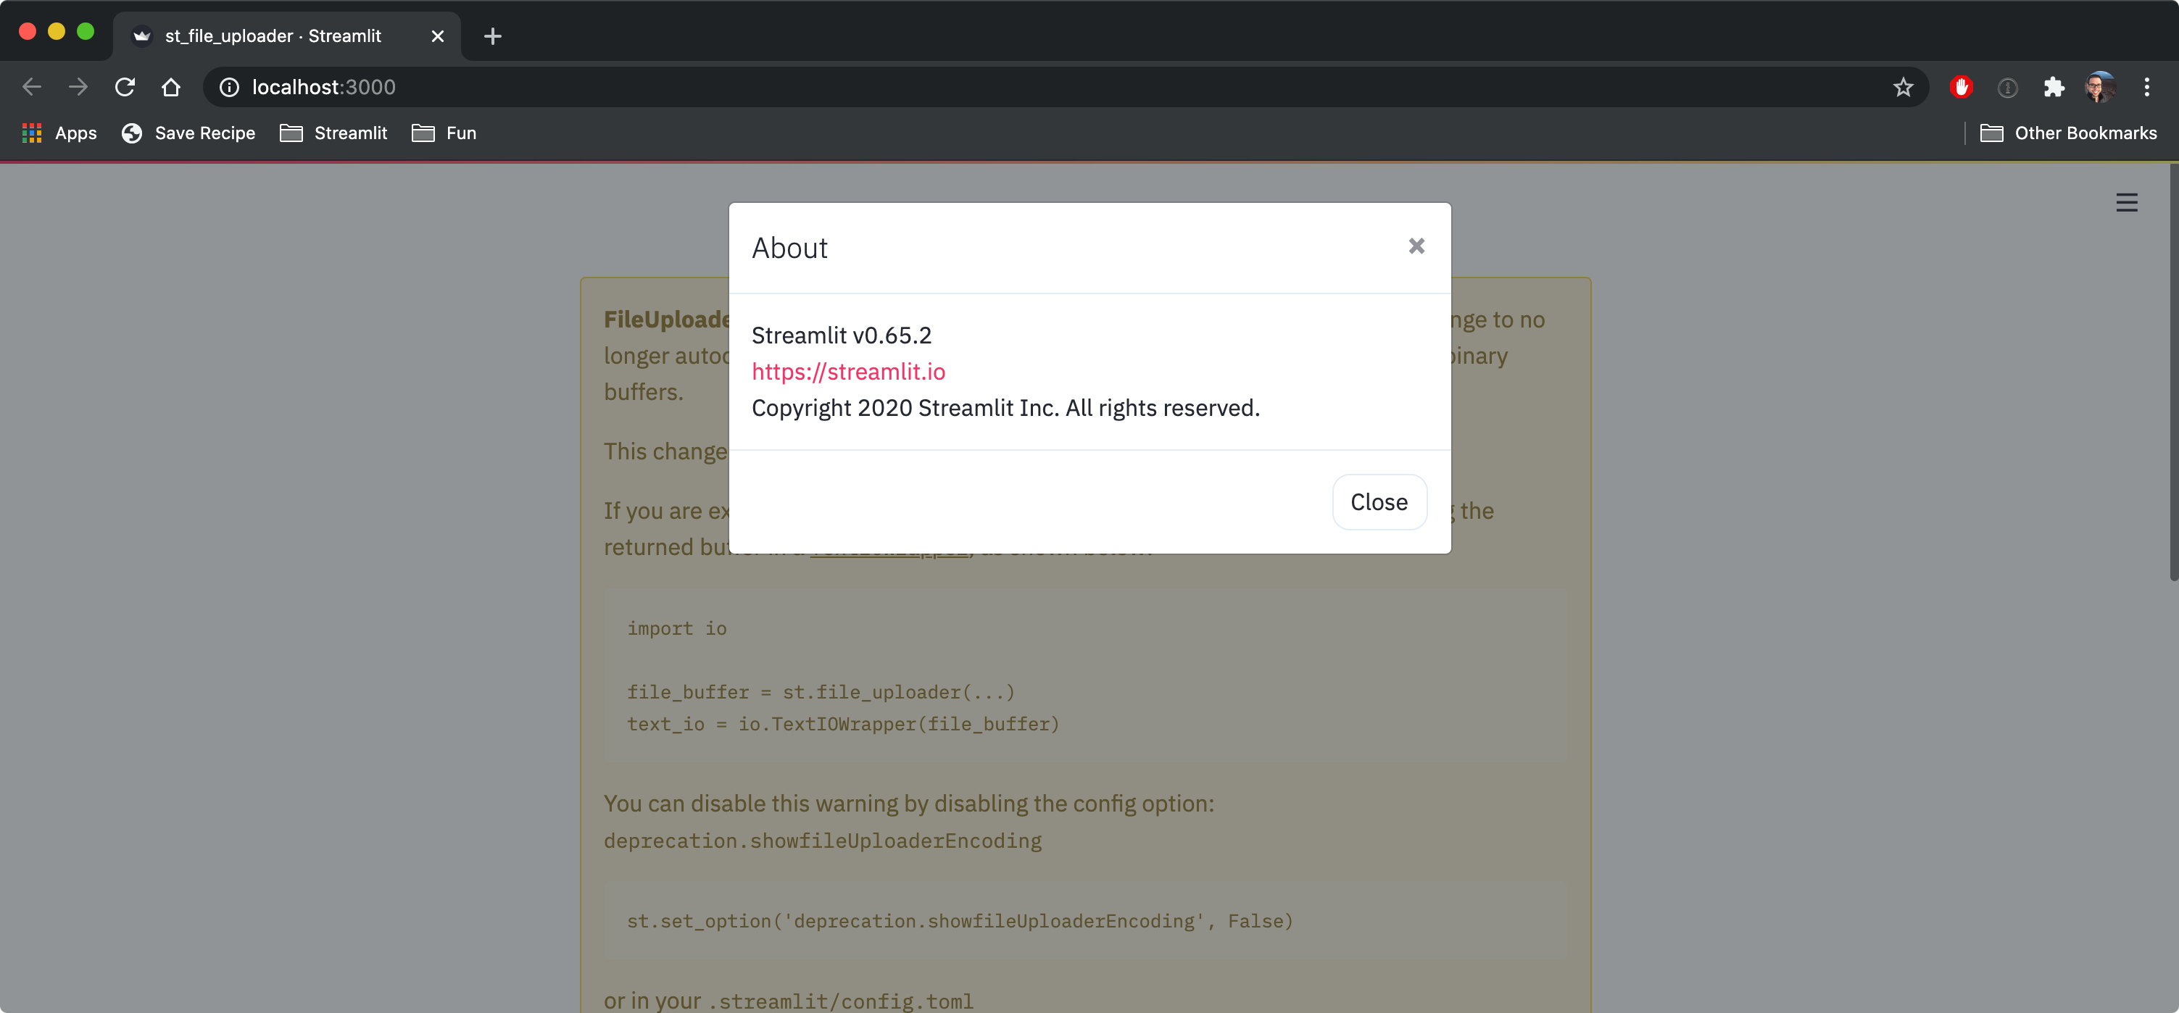Open the https://streamlit.io link

(x=848, y=371)
